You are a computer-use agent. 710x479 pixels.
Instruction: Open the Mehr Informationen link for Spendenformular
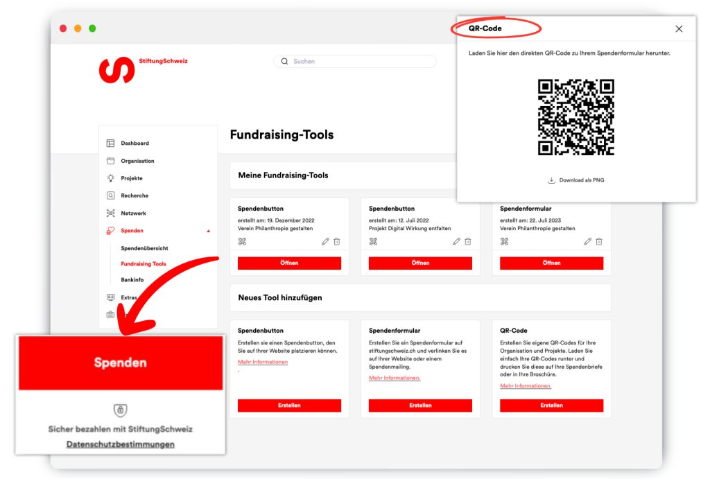[x=395, y=378]
